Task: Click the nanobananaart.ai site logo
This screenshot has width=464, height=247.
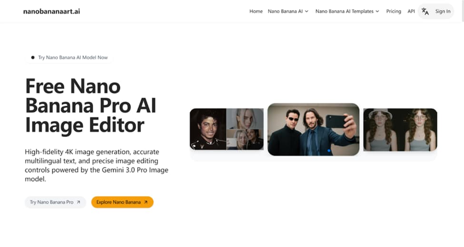Action: coord(51,11)
